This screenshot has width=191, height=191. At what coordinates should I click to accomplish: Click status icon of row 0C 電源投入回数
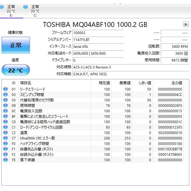(5, 111)
